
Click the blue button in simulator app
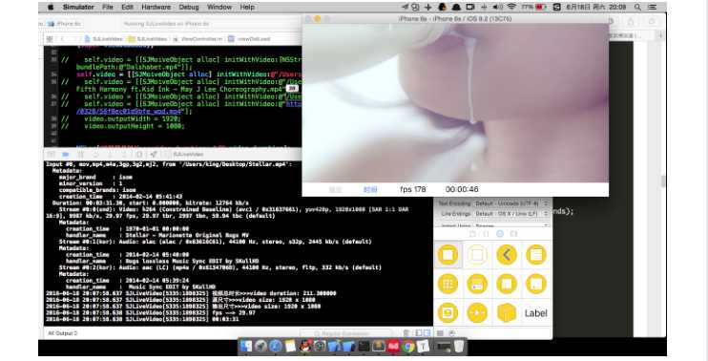(370, 190)
